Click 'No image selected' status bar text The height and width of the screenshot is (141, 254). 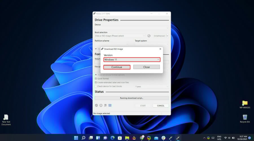(102, 113)
